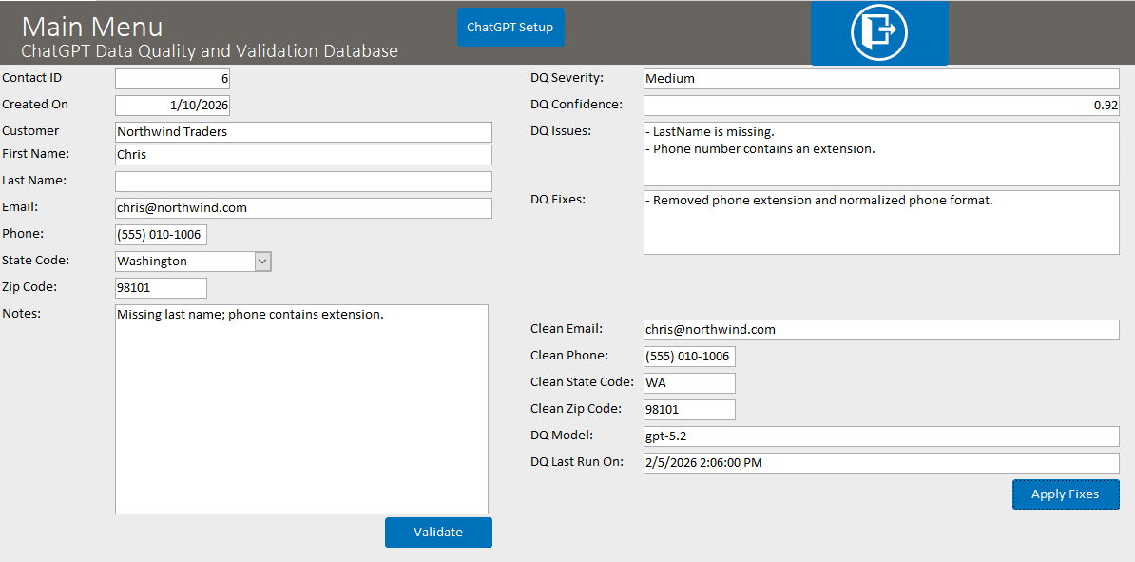Expand the State Code dropdown arrow

tap(263, 262)
